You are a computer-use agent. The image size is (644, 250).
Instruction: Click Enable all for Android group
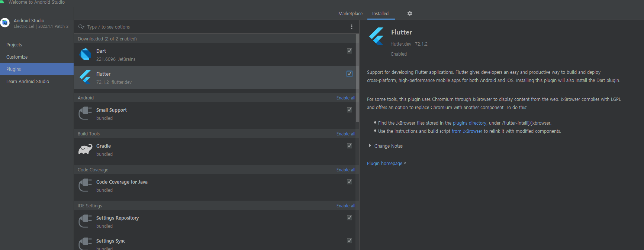(346, 98)
